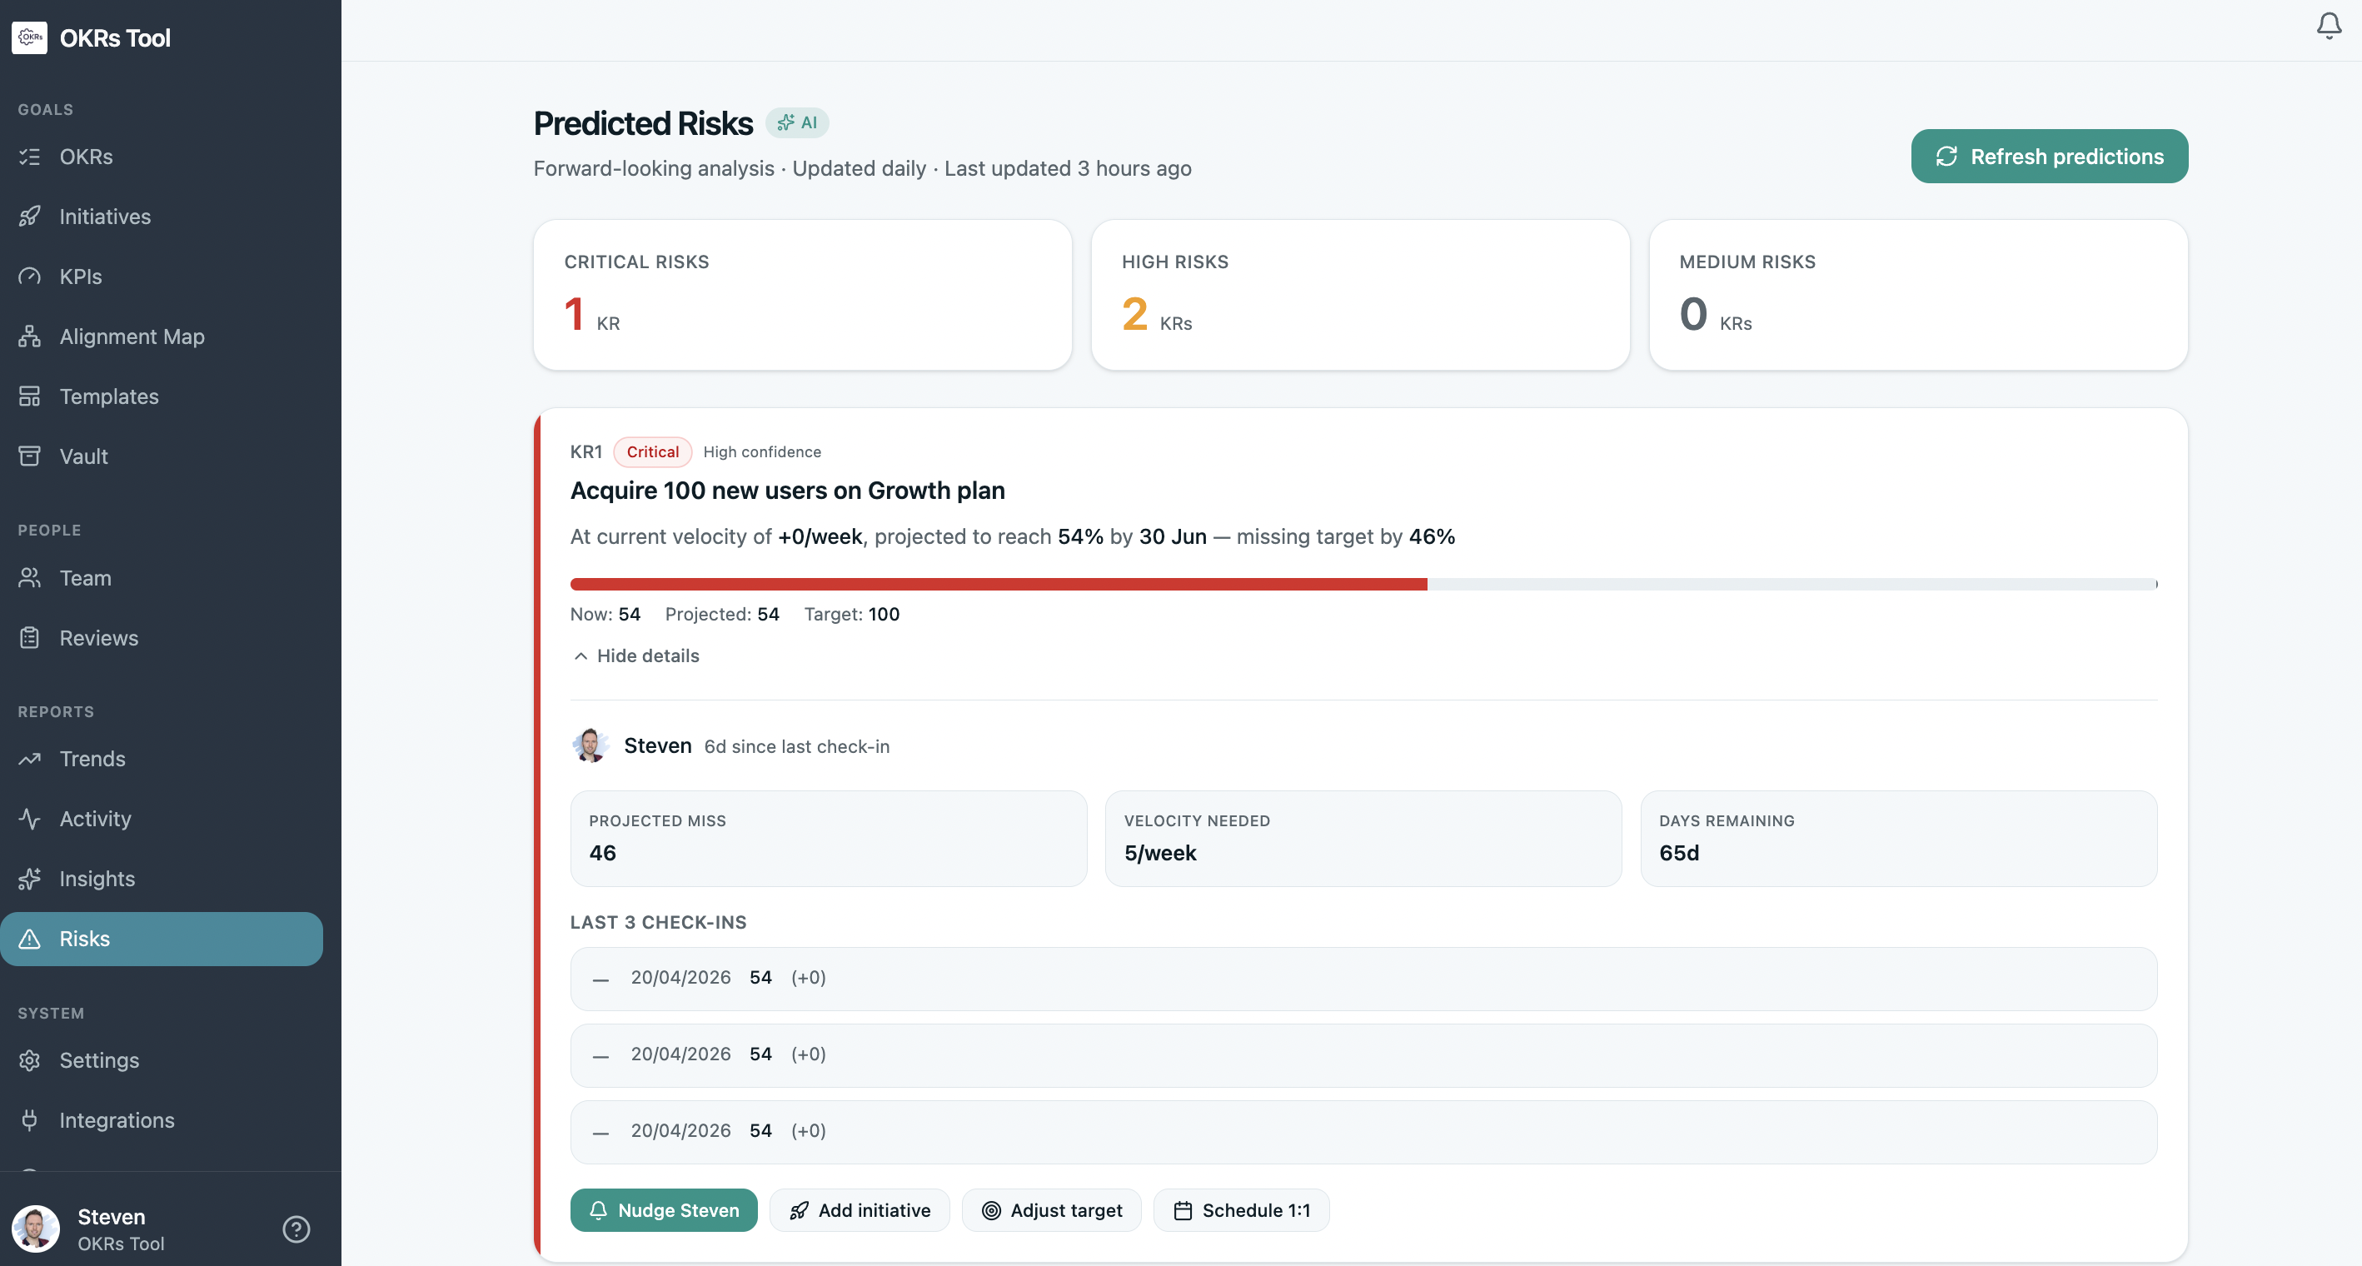Click Steven's profile avatar at the bottom of the sidebar
Screen dimensions: 2362x1266
(x=36, y=1229)
